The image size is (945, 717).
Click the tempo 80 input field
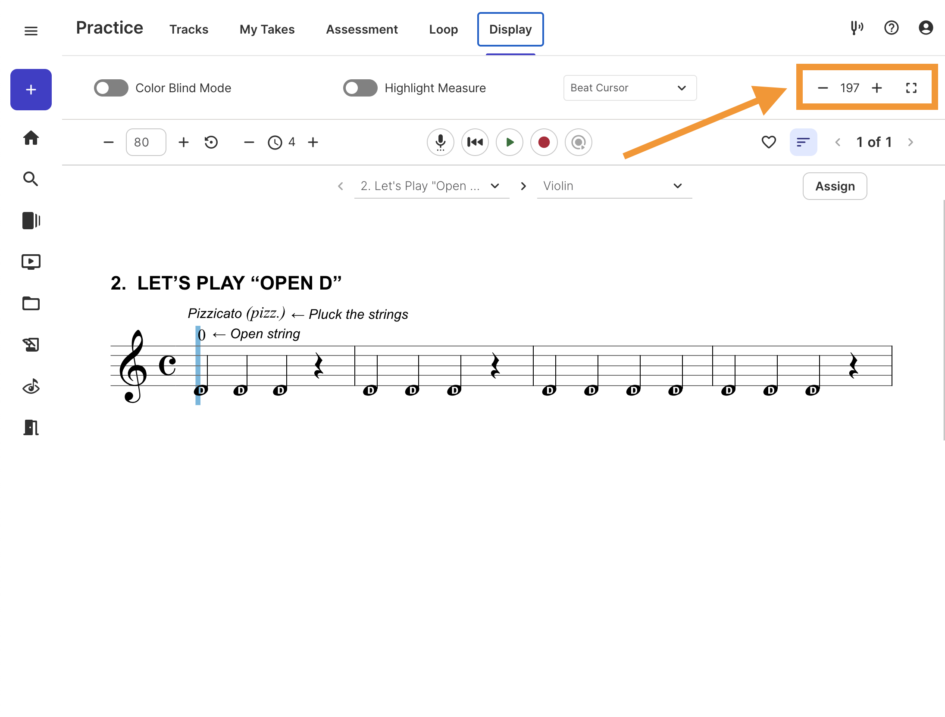coord(146,142)
